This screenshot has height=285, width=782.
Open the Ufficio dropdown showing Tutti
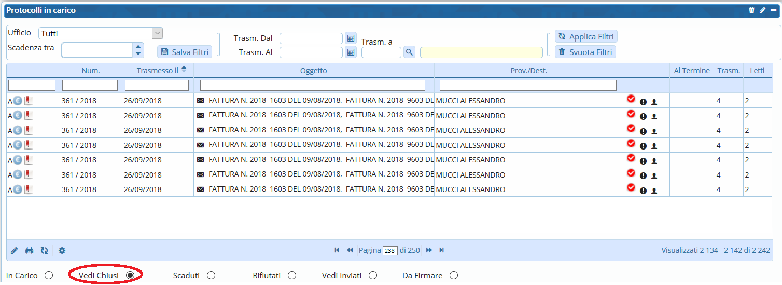click(157, 33)
